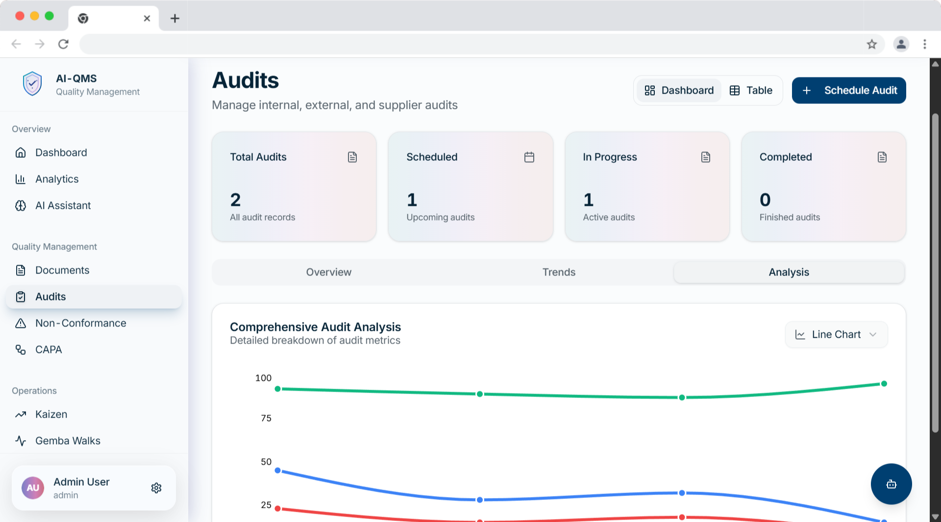Click the AI Assistant brain icon
This screenshot has width=941, height=522.
click(x=21, y=205)
